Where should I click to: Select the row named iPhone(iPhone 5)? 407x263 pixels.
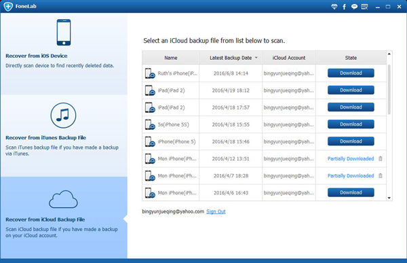pos(265,142)
